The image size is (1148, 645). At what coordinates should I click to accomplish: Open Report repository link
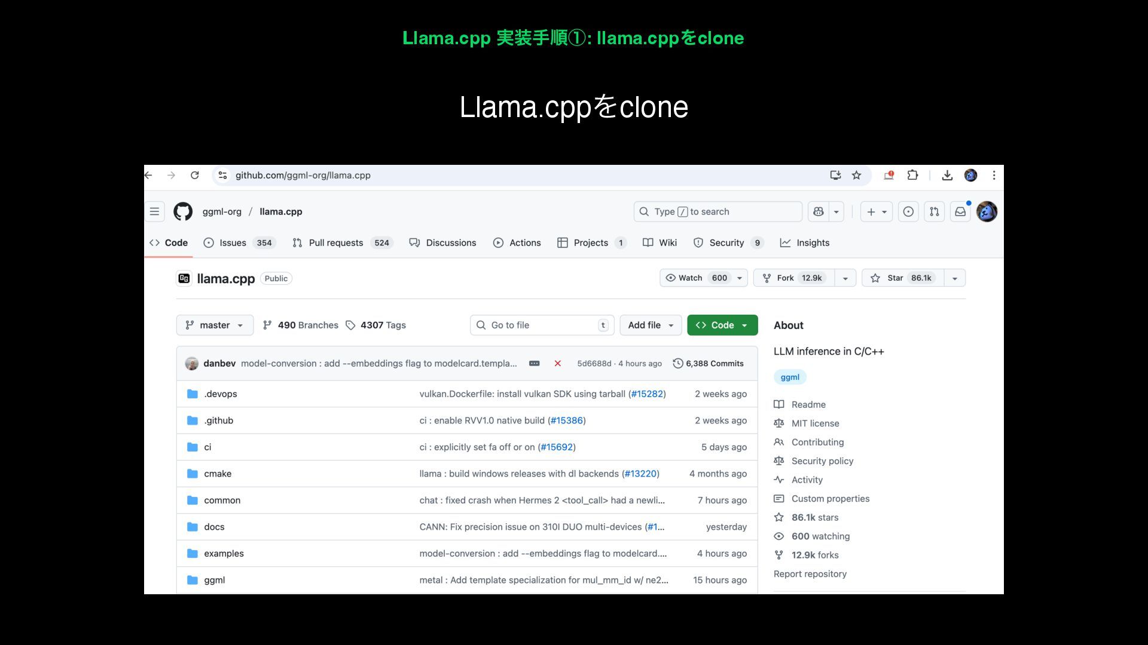810,573
